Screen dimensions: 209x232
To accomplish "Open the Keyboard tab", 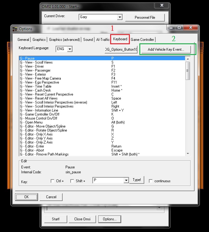I will click(x=120, y=39).
